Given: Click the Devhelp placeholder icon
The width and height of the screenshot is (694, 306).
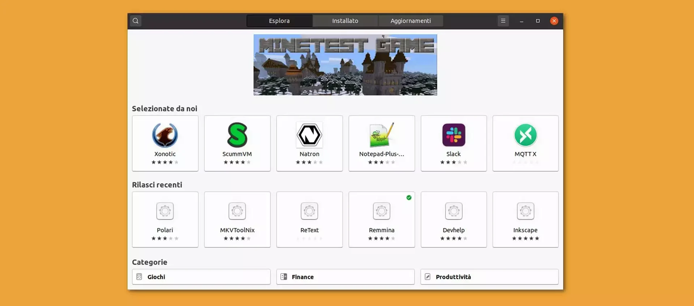Looking at the screenshot, I should pyautogui.click(x=454, y=211).
